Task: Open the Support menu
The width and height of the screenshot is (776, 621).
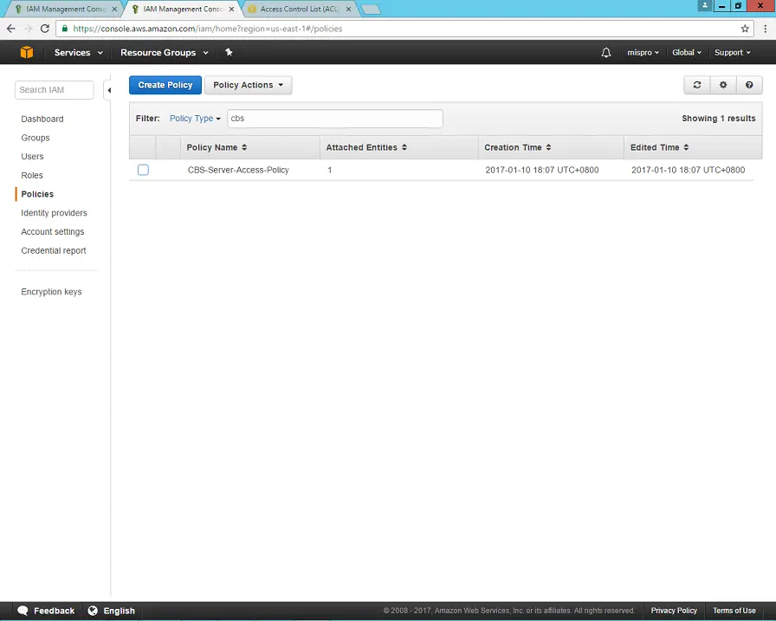Action: point(732,52)
